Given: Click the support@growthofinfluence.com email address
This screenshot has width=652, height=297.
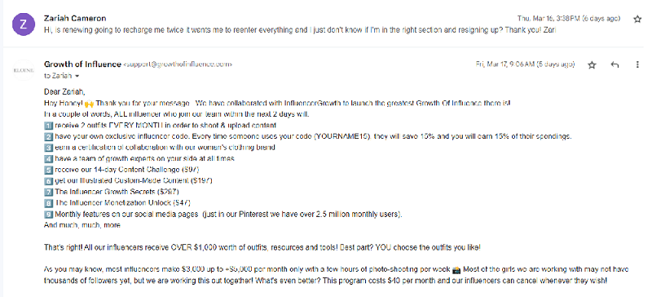Looking at the screenshot, I should coord(178,64).
